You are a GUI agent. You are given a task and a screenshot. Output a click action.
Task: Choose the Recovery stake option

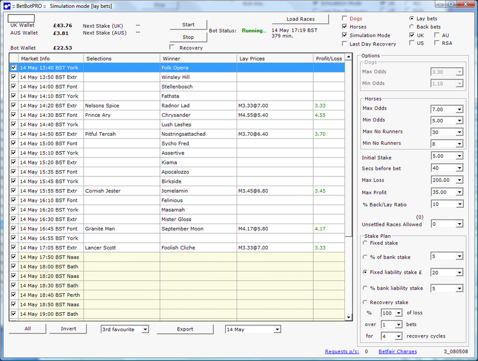pos(365,302)
